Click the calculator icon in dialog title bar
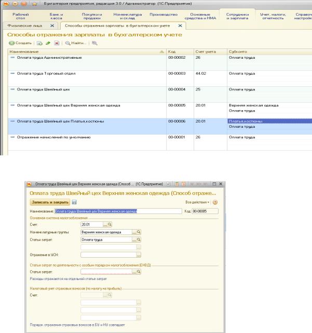 point(177,184)
